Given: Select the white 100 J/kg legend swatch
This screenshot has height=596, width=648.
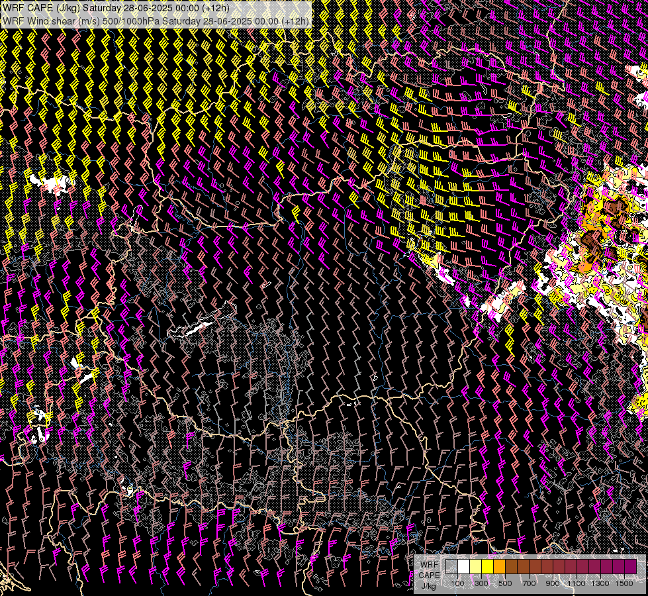Looking at the screenshot, I should coord(464,566).
